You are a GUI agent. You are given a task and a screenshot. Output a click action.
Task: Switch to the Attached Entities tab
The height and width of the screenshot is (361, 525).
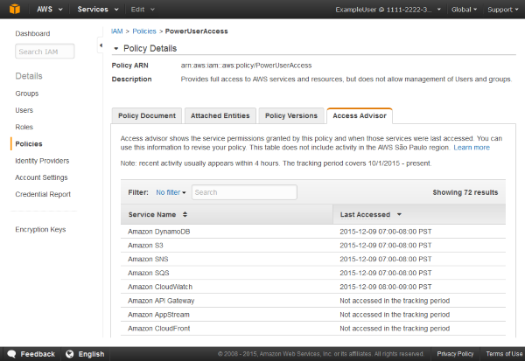[220, 115]
